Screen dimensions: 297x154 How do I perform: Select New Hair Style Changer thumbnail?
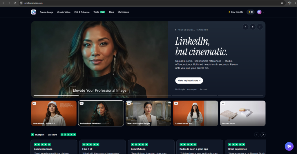148,113
